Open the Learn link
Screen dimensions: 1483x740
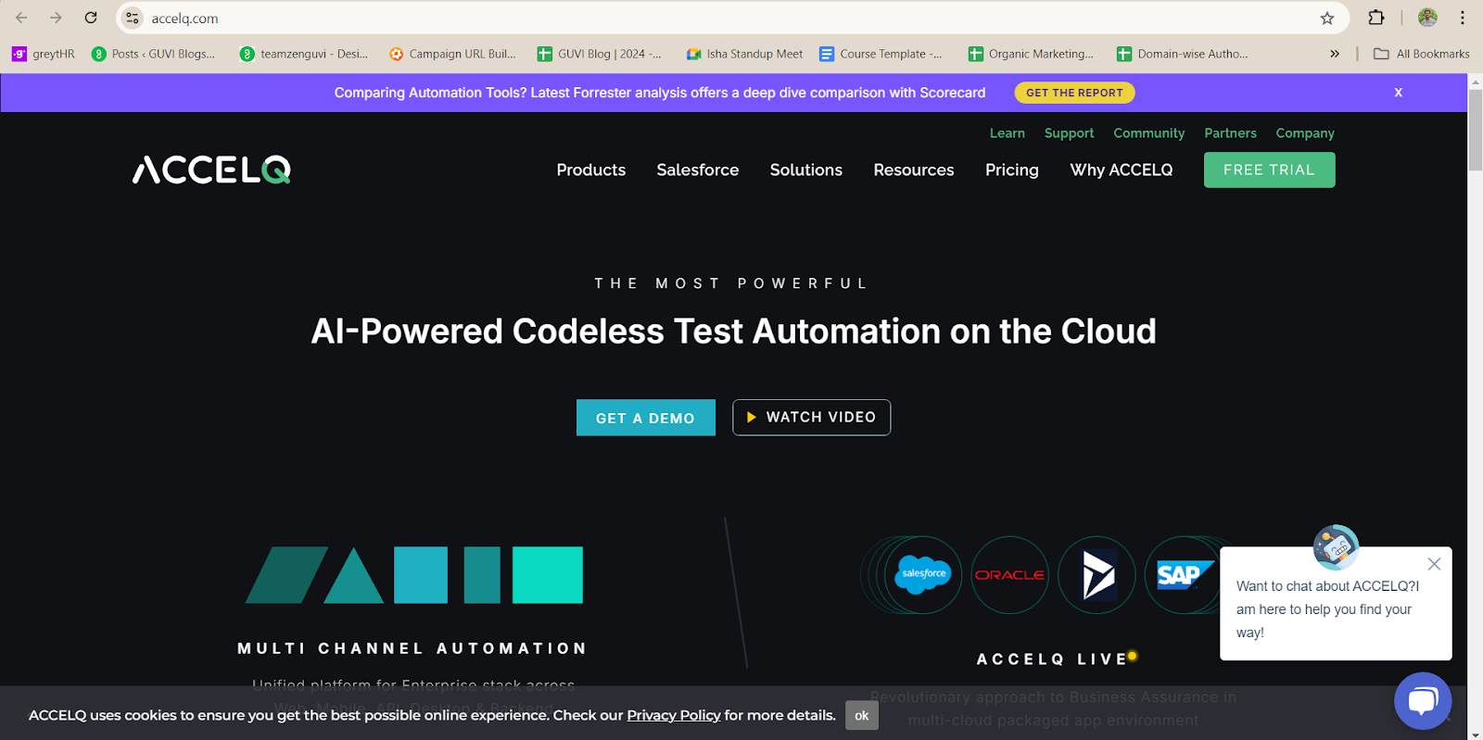click(x=1008, y=133)
